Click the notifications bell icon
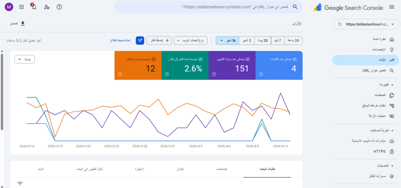401x188 pixels. coord(34,7)
